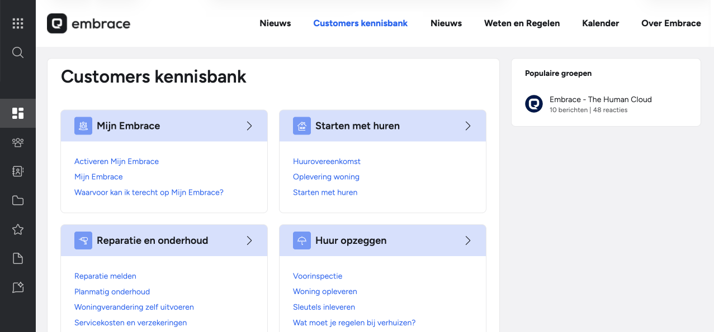Viewport: 714px width, 332px height.
Task: Click the Starten met huren house icon
Action: (302, 126)
